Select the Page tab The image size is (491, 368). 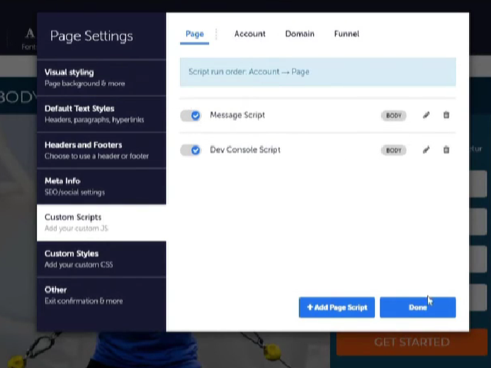tap(194, 34)
